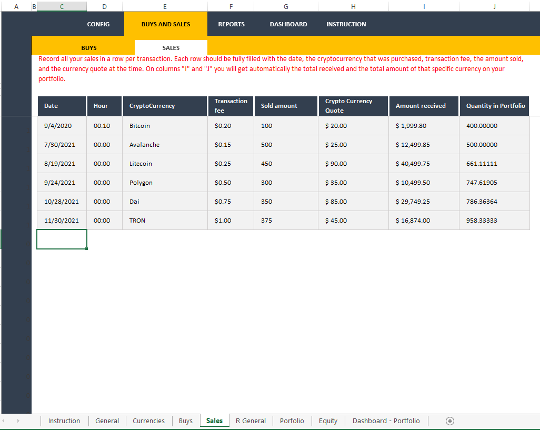The image size is (540, 430).
Task: Switch to the Instruction sheet tab
Action: (64, 421)
